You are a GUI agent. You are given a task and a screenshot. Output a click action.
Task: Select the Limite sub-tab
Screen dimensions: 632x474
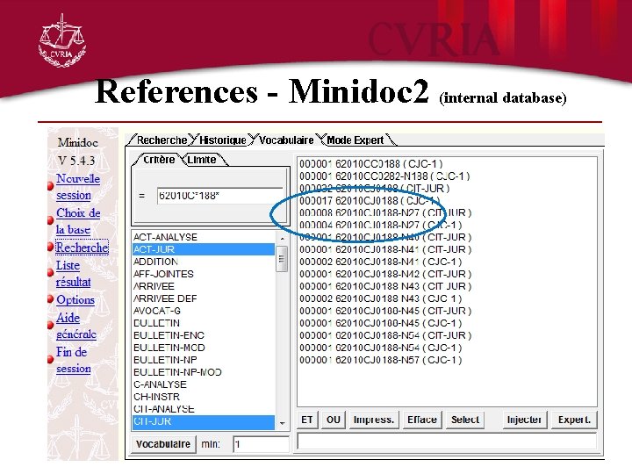tap(202, 160)
